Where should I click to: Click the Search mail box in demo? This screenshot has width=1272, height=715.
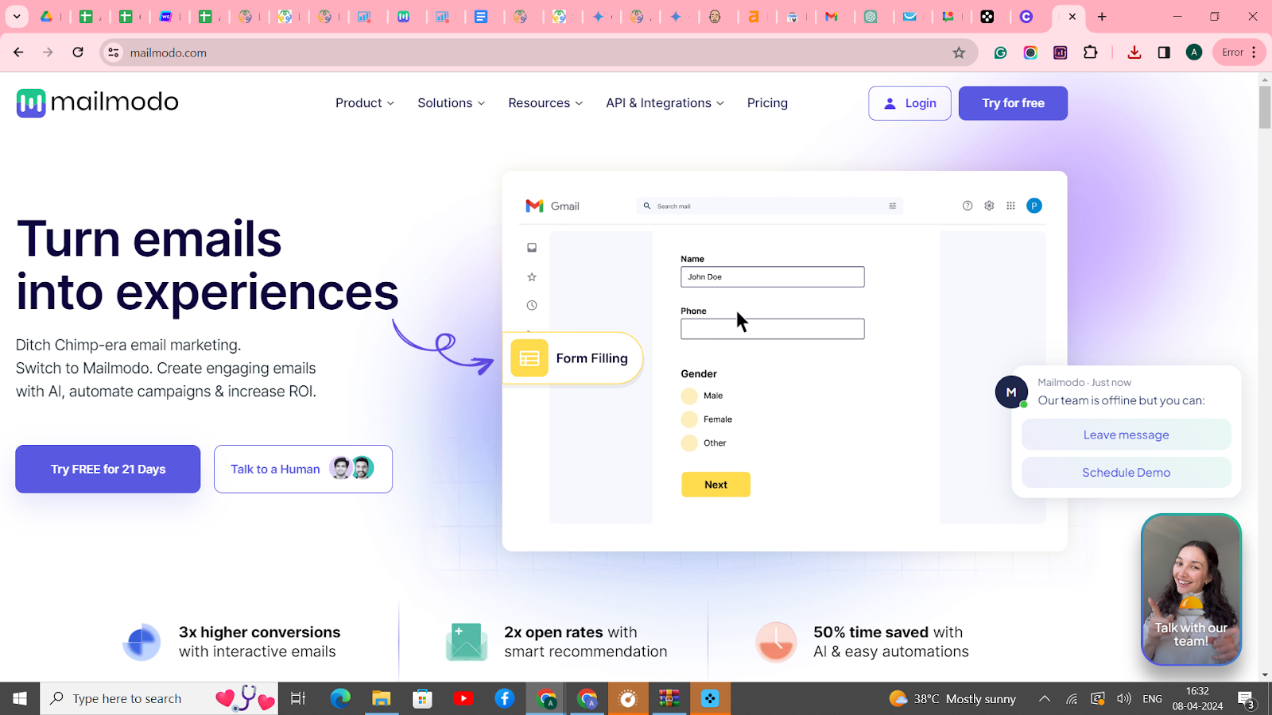[x=770, y=206]
